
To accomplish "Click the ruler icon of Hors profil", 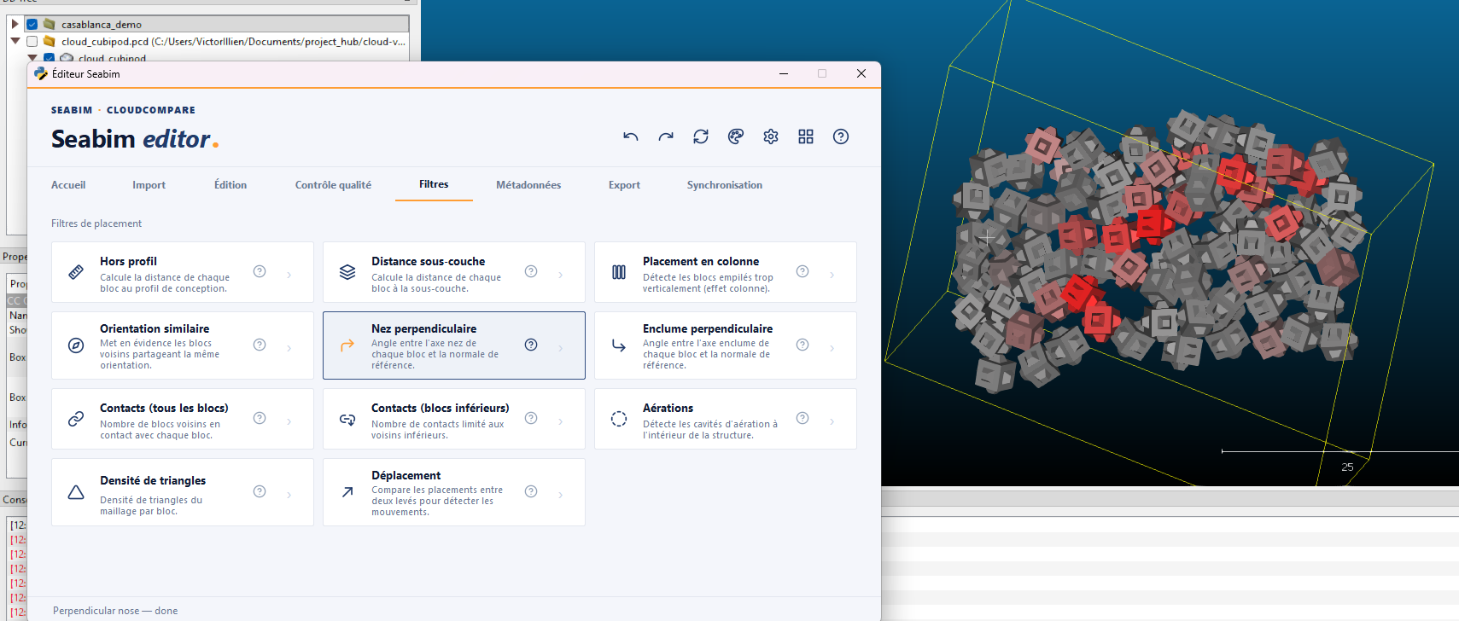I will point(76,272).
